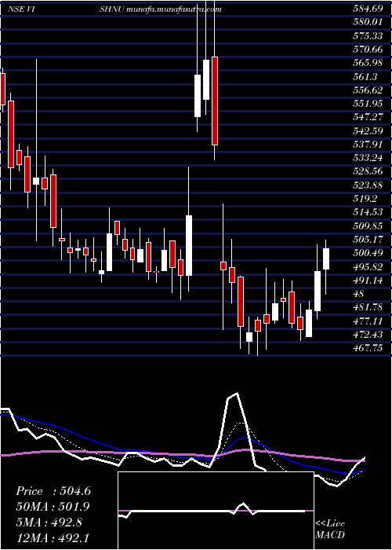Click the 5MA : 492.8 readout

[x=49, y=522]
